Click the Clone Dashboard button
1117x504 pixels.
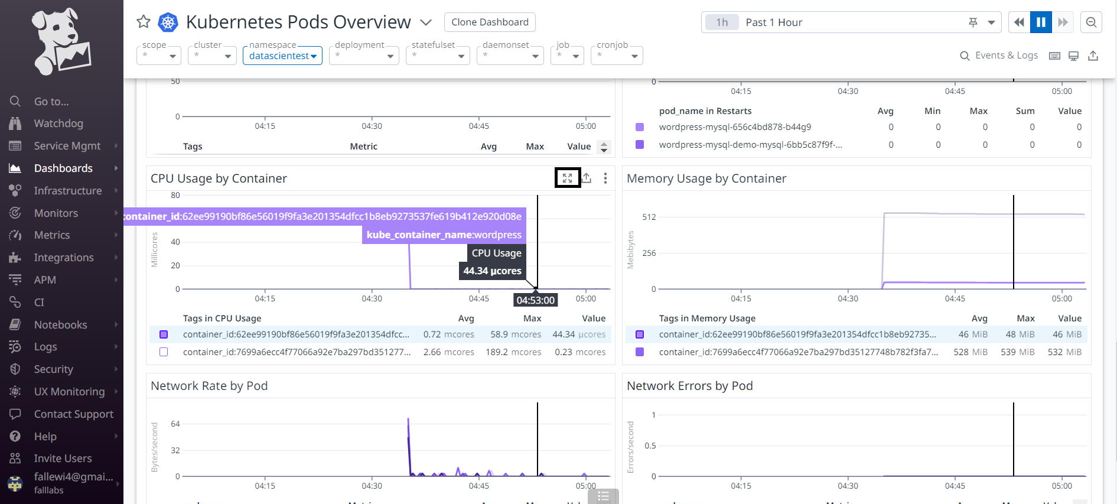coord(490,22)
